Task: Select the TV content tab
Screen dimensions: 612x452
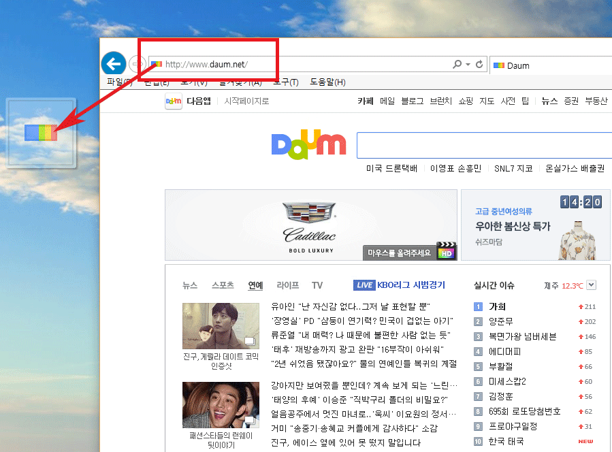Action: pos(317,285)
